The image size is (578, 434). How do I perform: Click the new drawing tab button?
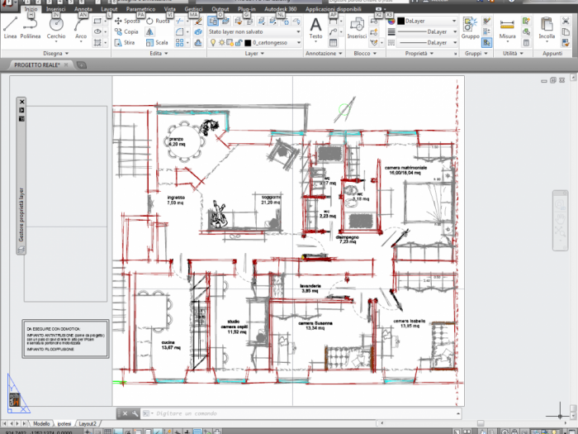[82, 65]
